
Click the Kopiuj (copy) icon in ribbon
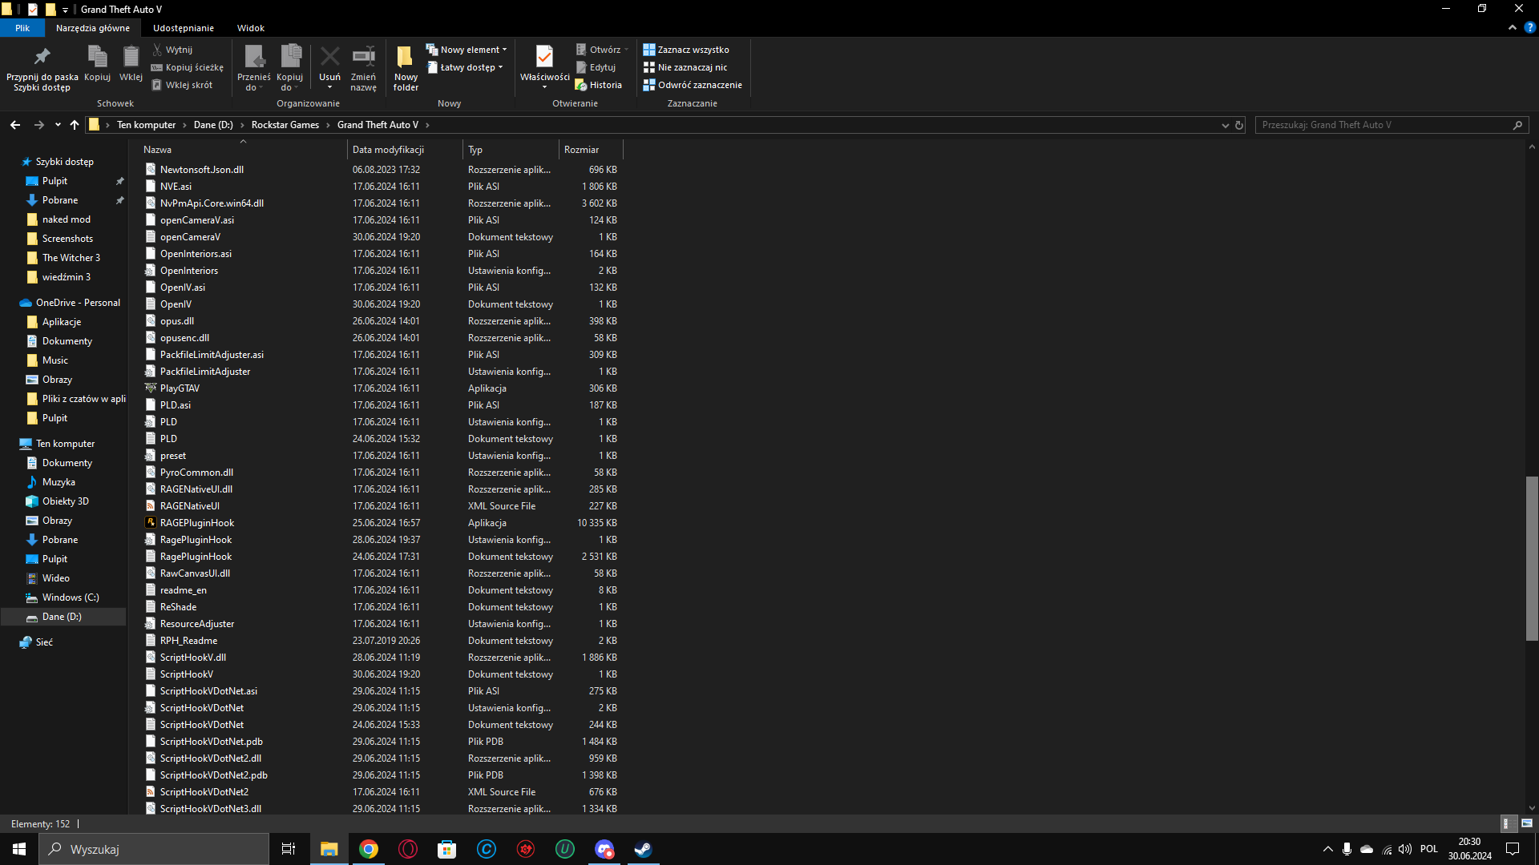97,58
